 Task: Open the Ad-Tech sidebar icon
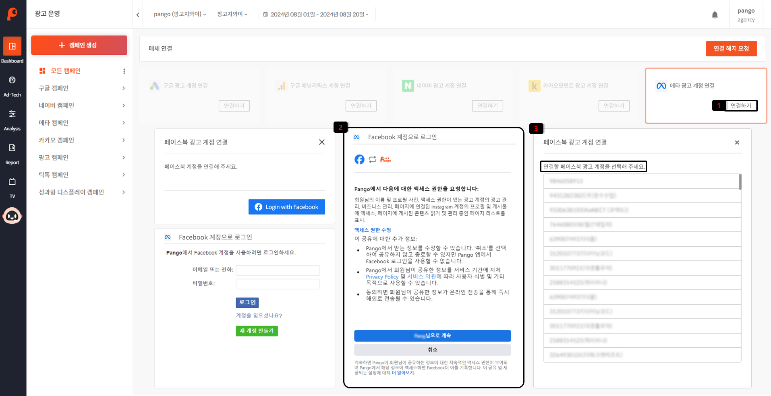pyautogui.click(x=12, y=80)
